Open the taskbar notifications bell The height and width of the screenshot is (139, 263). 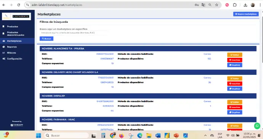pyautogui.click(x=259, y=136)
